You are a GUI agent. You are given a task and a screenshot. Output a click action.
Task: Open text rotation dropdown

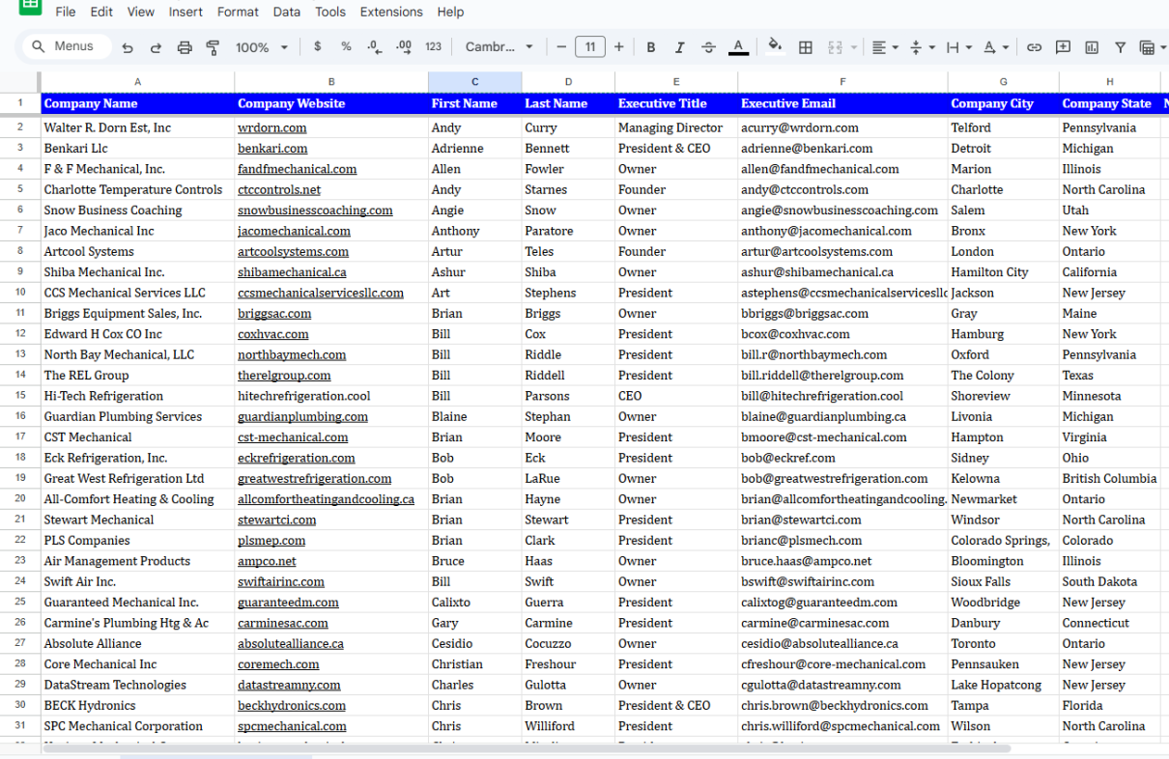pyautogui.click(x=995, y=47)
